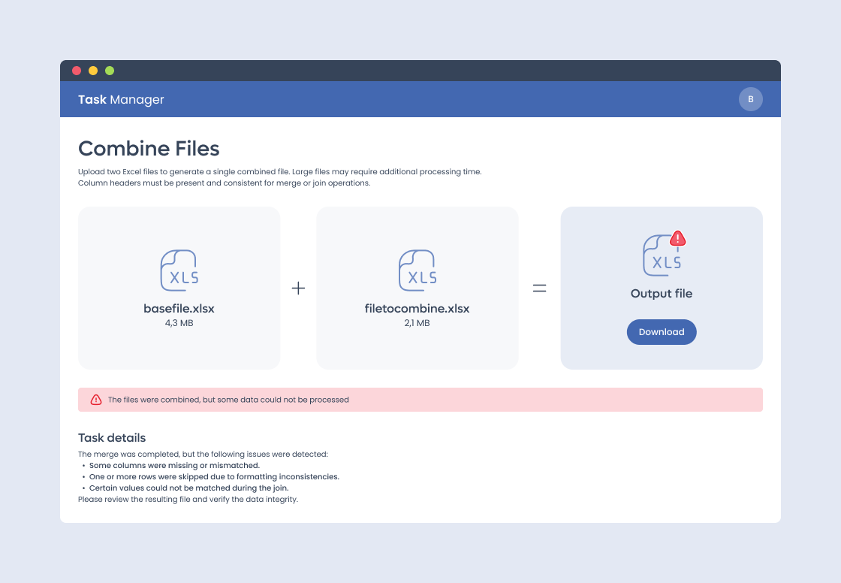Click the Task details heading
This screenshot has height=583, width=841.
112,437
